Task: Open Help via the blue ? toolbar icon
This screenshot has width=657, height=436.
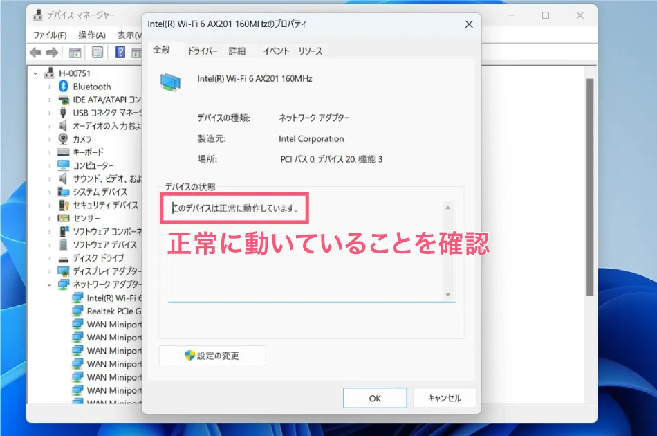Action: (x=120, y=52)
